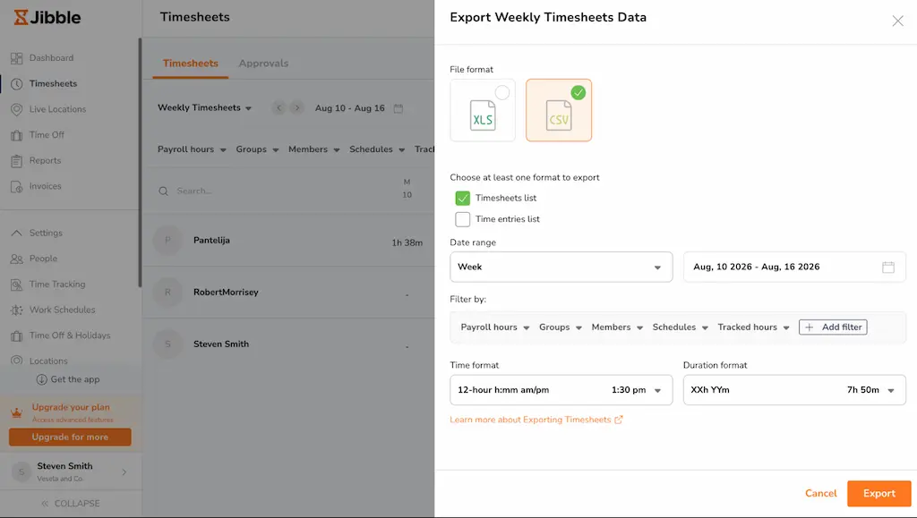Select the Steven Smith timesheet row
The width and height of the screenshot is (917, 518).
[289, 344]
